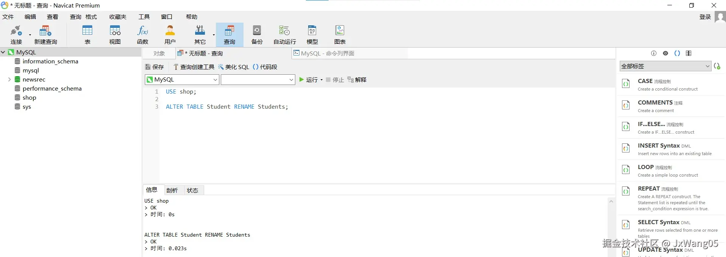This screenshot has width=726, height=257.
Task: Select the information_schema database
Action: coord(50,62)
